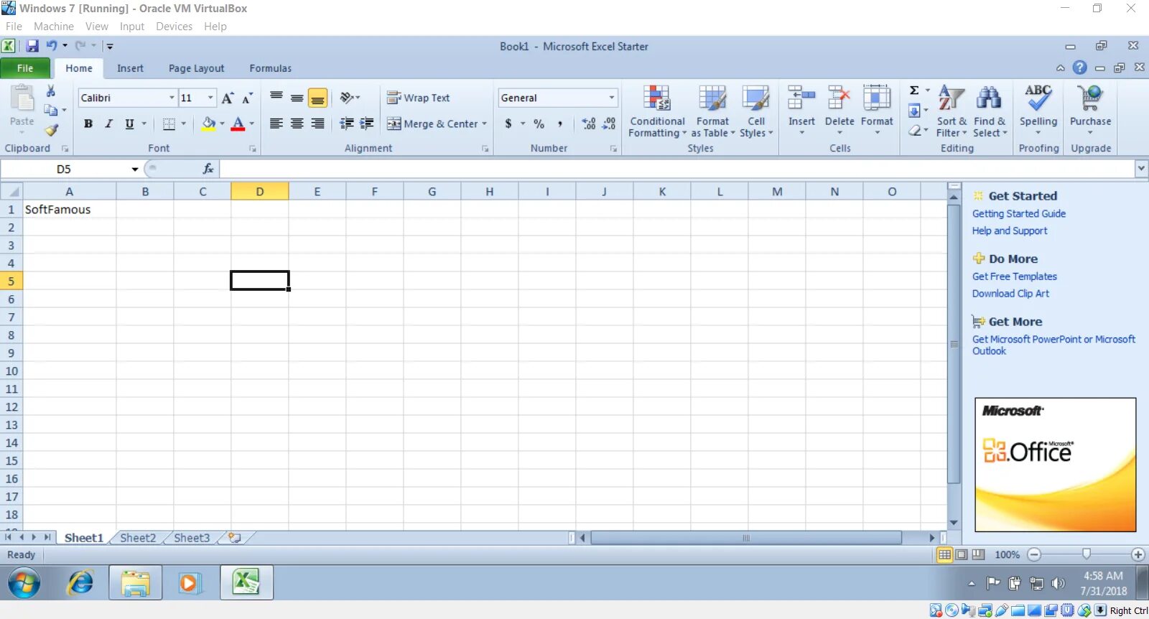Expand the formula bar

1141,169
